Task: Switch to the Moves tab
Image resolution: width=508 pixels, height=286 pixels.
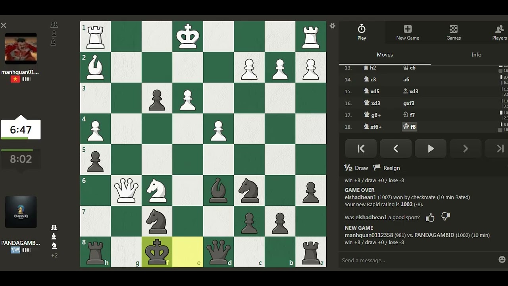Action: click(385, 55)
